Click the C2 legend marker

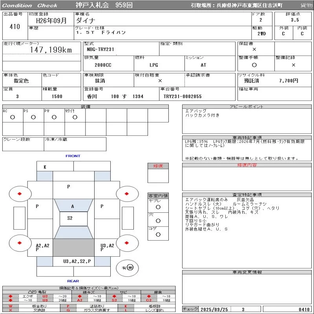point(149,300)
